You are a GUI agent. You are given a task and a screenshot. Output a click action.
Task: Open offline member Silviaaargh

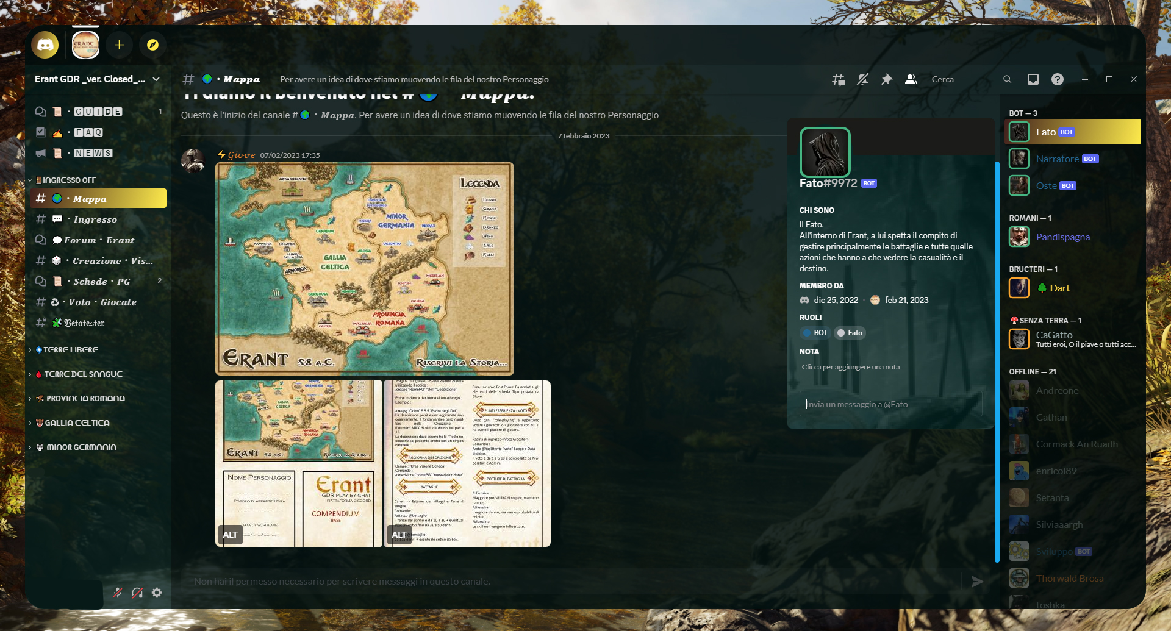(1072, 524)
